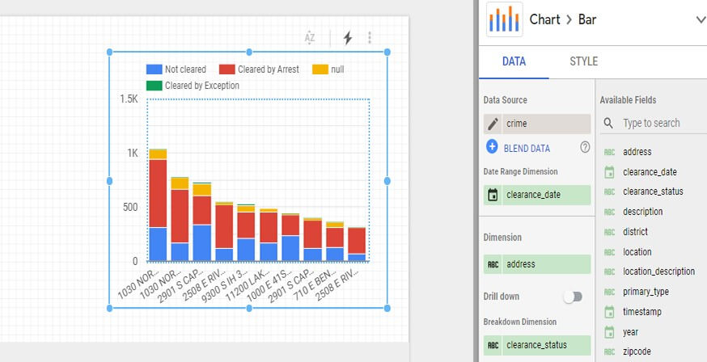
Task: Select the zipcode available field
Action: tap(637, 351)
